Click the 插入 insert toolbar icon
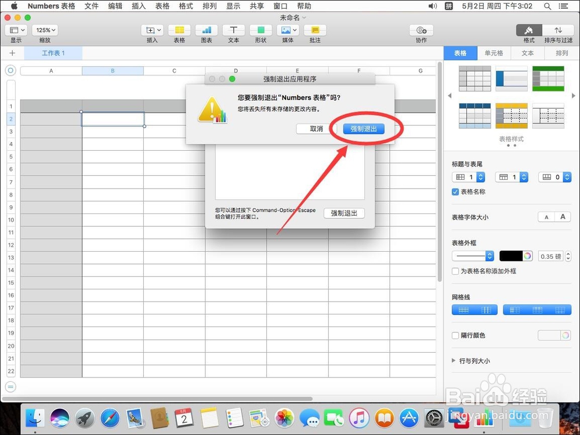580x435 pixels. point(153,30)
